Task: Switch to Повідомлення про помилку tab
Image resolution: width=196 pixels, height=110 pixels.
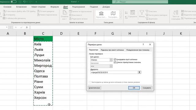Action: point(138,50)
